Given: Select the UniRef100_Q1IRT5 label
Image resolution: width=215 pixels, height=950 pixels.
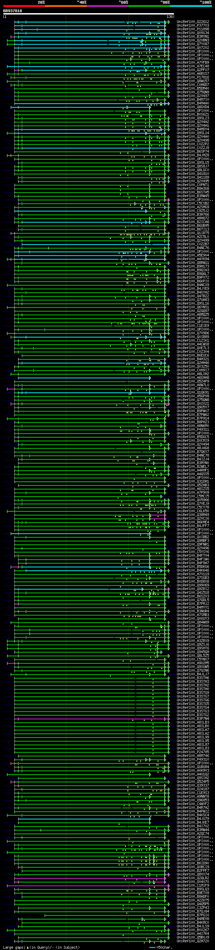Looking at the screenshot, I should pyautogui.click(x=193, y=233).
